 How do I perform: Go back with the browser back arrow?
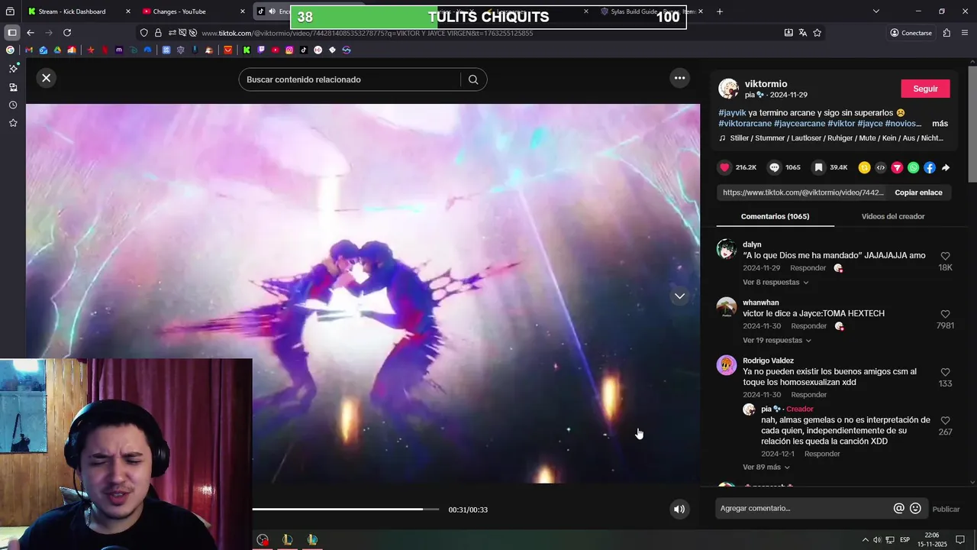[31, 33]
